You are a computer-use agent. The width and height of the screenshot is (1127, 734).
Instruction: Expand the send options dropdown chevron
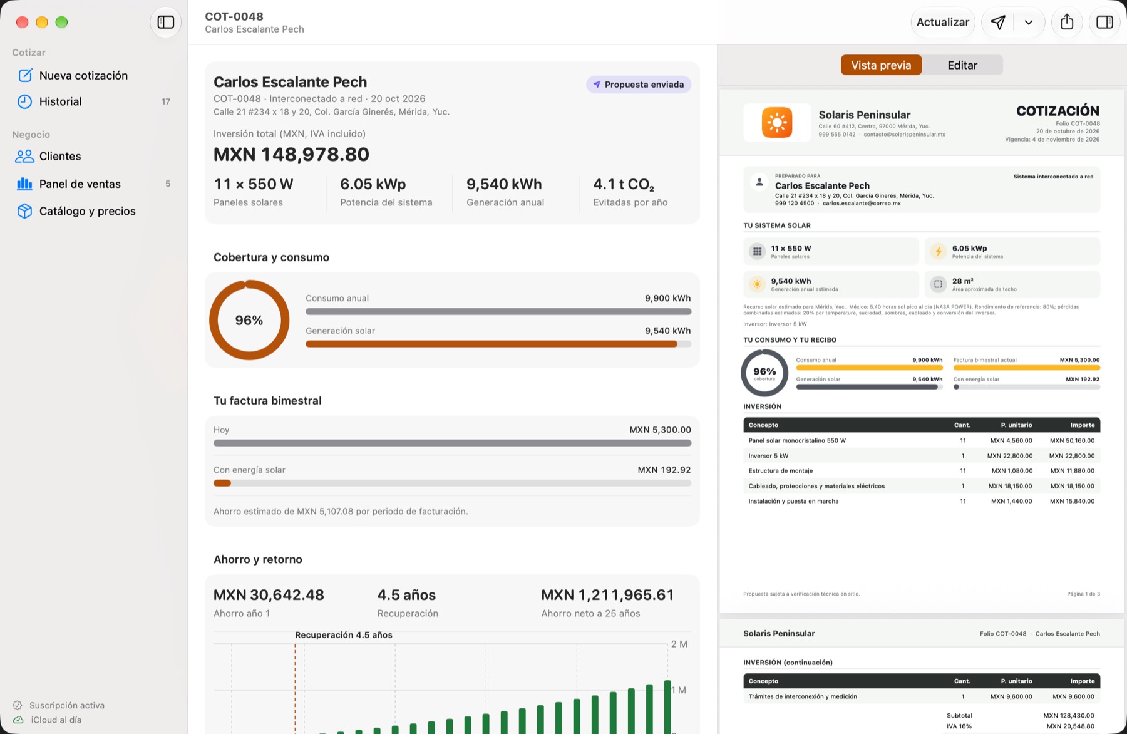coord(1029,22)
